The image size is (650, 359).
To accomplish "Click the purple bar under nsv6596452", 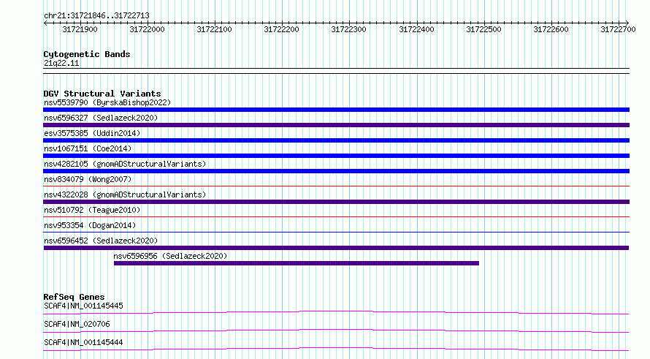I will [x=336, y=248].
